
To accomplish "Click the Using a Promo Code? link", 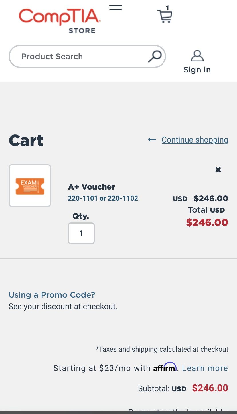I will (52, 295).
